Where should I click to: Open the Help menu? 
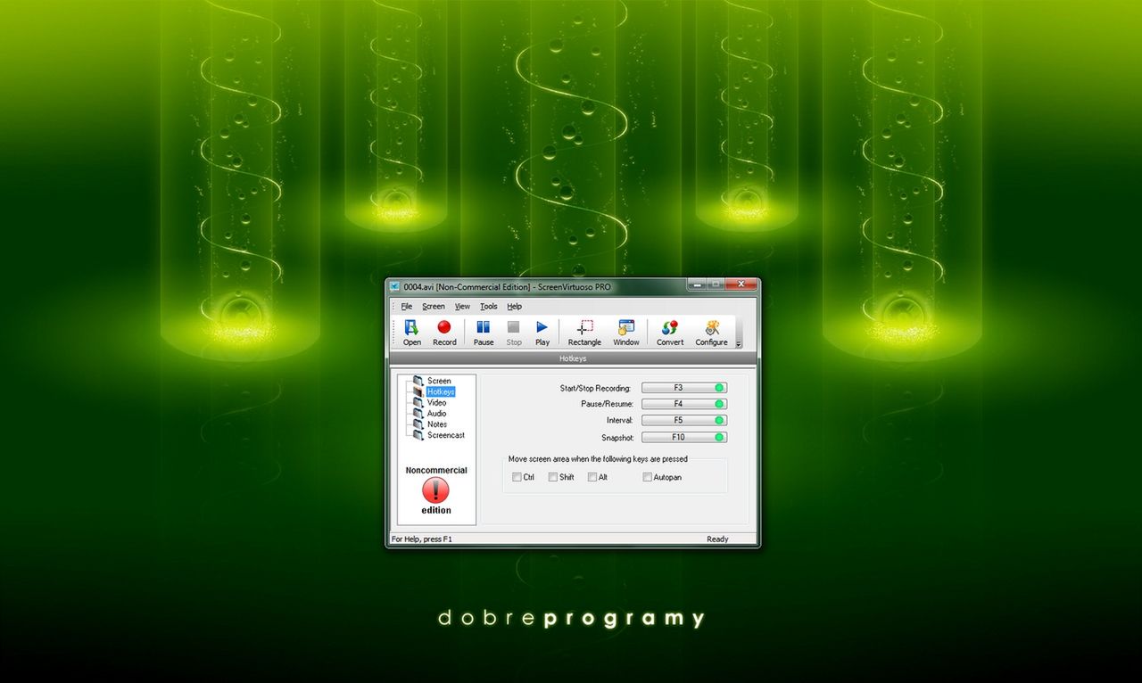tap(515, 306)
